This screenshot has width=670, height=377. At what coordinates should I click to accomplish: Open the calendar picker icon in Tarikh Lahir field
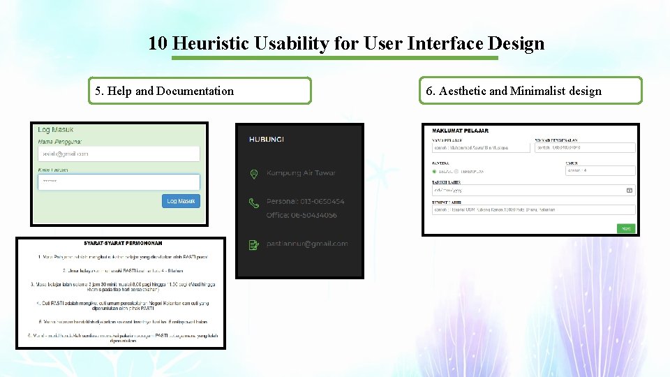coord(630,190)
